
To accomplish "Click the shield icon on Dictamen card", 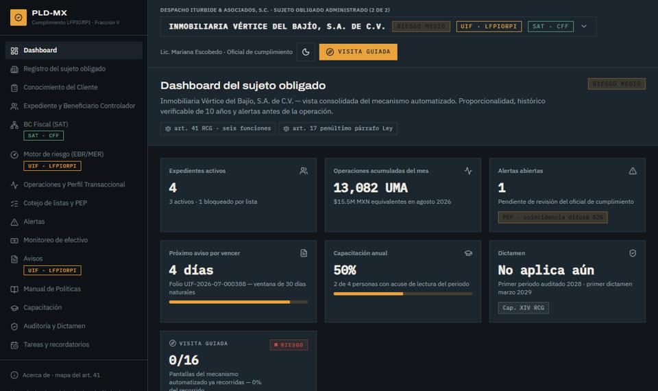I will pos(633,253).
